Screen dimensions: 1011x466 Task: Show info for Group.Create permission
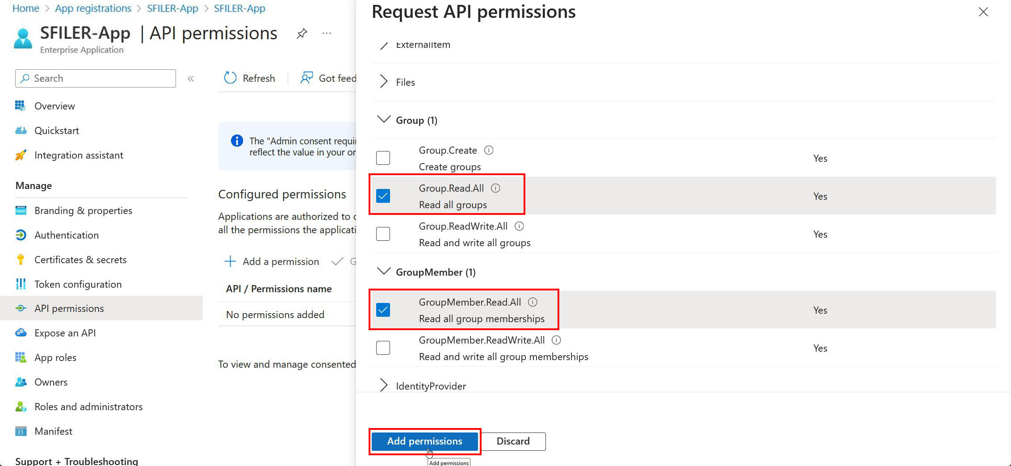489,150
